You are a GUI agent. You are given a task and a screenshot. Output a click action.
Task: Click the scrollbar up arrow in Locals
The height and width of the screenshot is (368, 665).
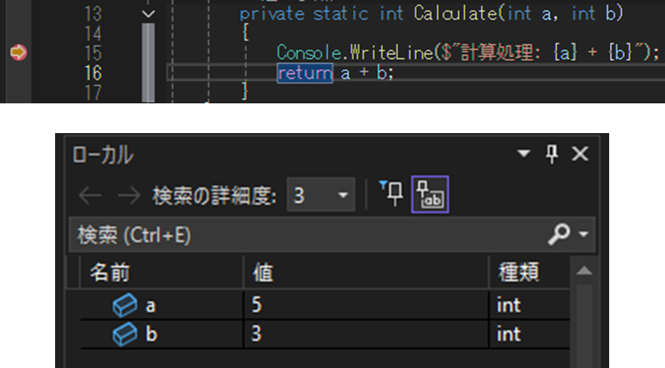(x=585, y=271)
